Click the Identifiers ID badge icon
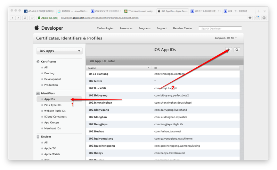 click(38, 93)
